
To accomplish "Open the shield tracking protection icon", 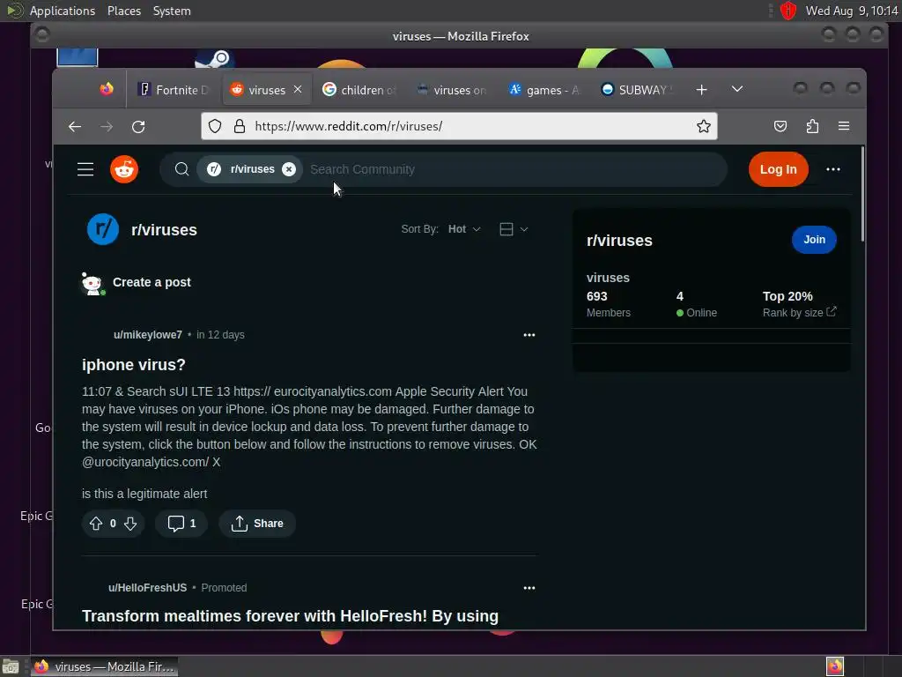I will pos(215,126).
